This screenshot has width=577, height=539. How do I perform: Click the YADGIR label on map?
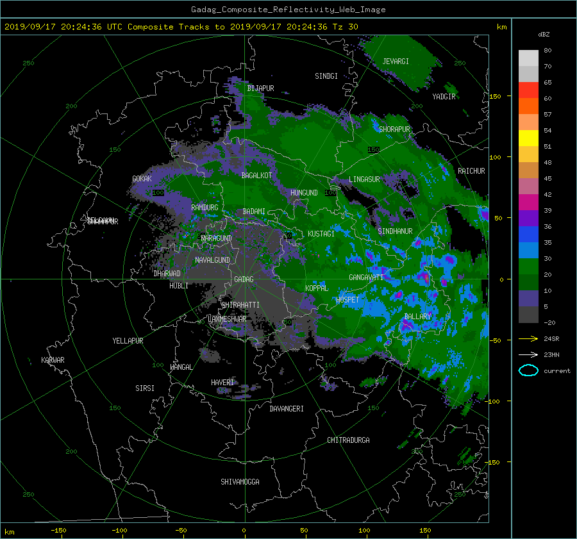(x=444, y=97)
